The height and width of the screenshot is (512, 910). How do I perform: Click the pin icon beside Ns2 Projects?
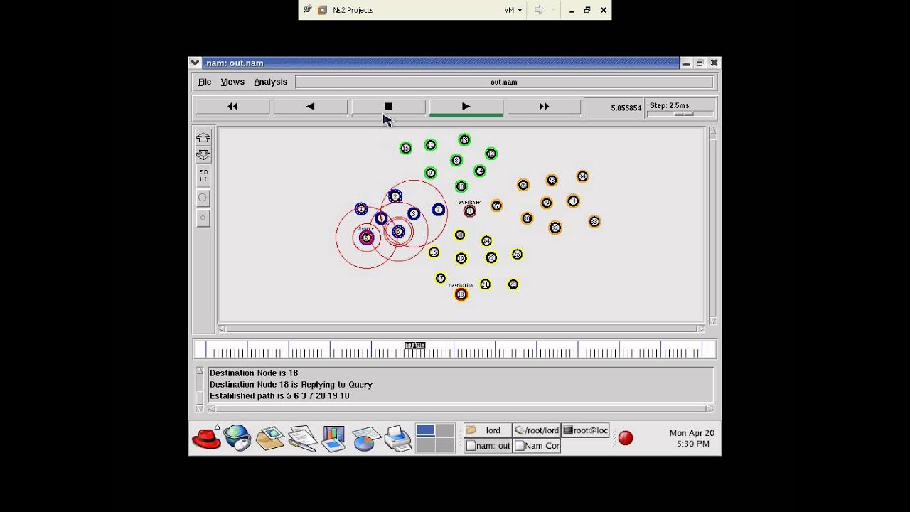[307, 10]
